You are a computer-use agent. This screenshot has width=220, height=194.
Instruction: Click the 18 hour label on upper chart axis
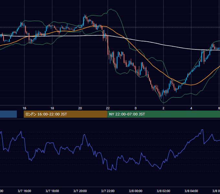[52, 108]
